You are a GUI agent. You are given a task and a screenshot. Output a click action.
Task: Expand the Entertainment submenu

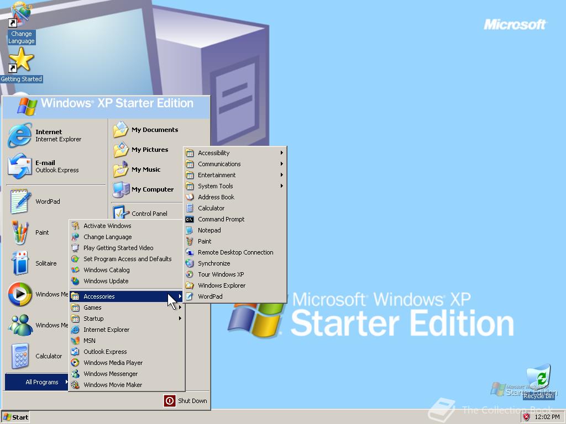click(235, 175)
